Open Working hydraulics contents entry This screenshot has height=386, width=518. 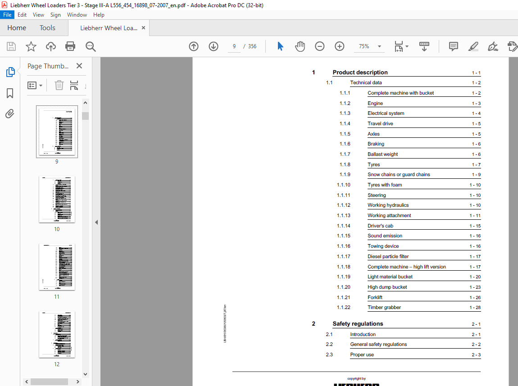pyautogui.click(x=388, y=205)
